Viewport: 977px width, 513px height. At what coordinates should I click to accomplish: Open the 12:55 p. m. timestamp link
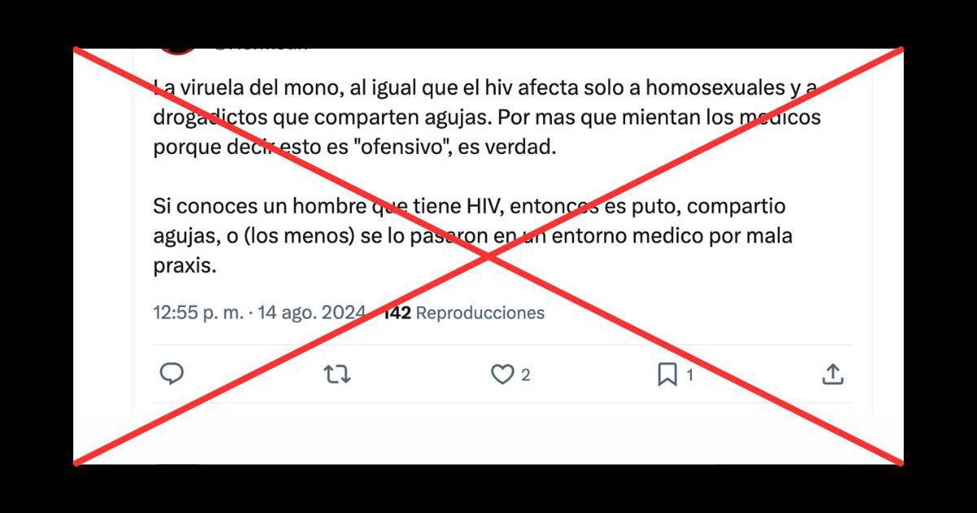(x=198, y=313)
